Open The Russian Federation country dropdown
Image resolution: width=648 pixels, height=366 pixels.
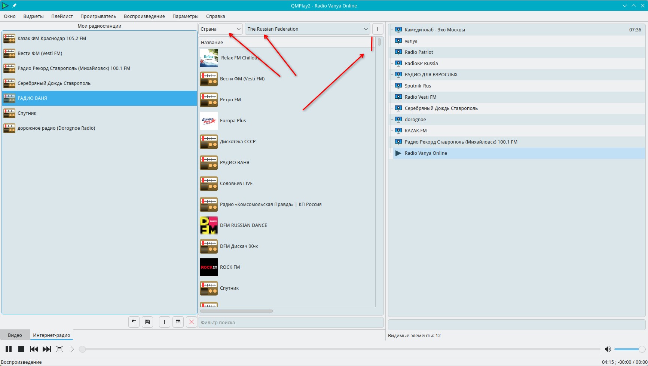[308, 29]
